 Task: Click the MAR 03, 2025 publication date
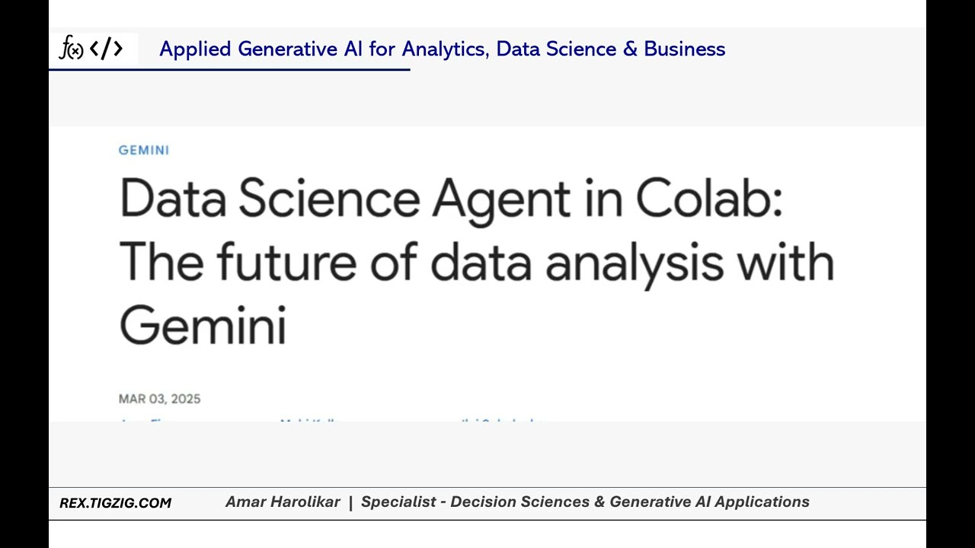point(159,399)
